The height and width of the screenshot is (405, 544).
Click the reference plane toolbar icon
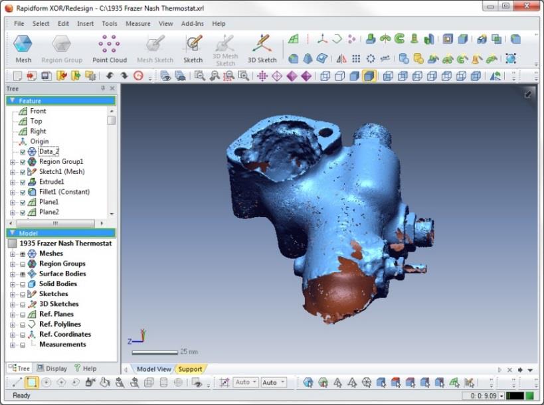coord(294,39)
